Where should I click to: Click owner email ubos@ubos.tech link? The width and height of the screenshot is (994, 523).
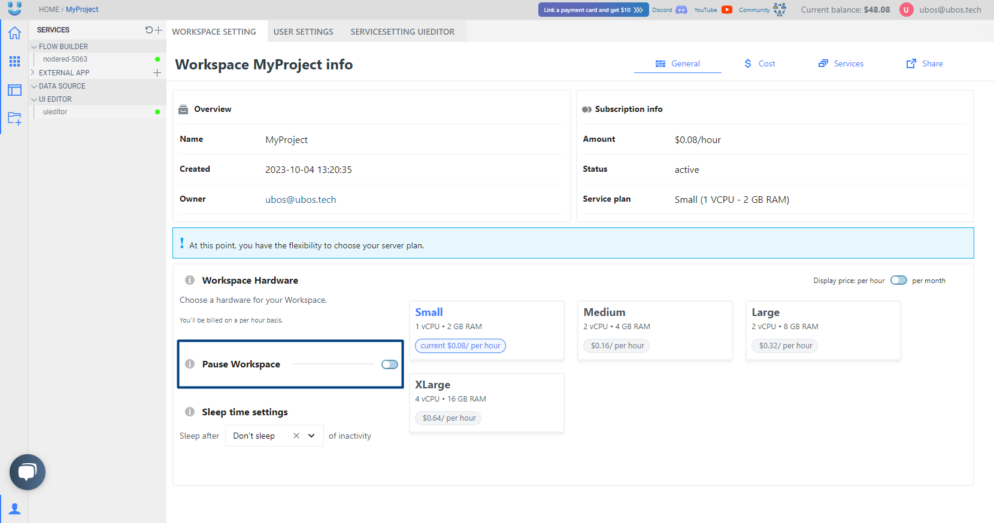[x=301, y=200]
